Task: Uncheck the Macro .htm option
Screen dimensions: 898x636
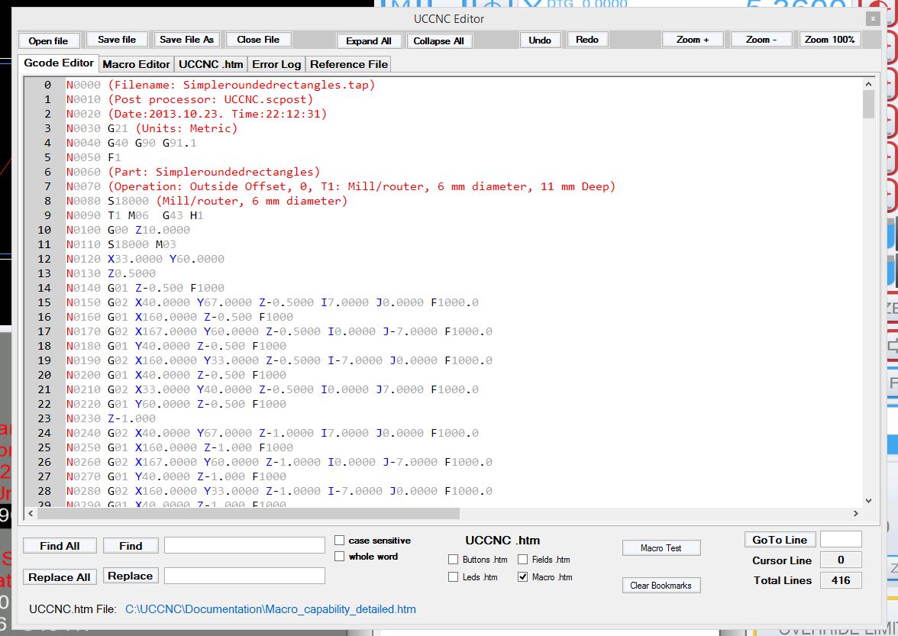Action: (x=523, y=577)
